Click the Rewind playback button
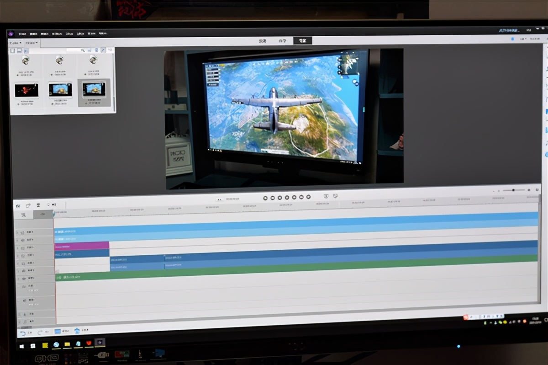This screenshot has height=365, width=548. 273,198
